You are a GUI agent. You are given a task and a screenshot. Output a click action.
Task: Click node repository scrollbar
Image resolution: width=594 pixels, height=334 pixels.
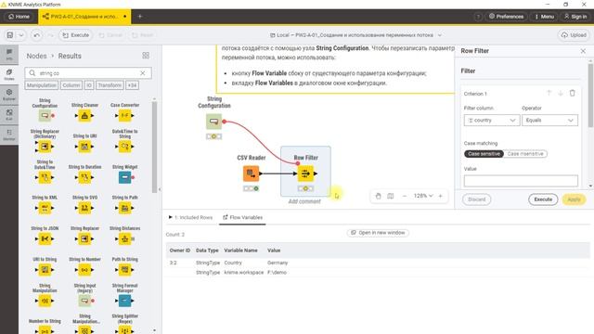click(x=154, y=147)
